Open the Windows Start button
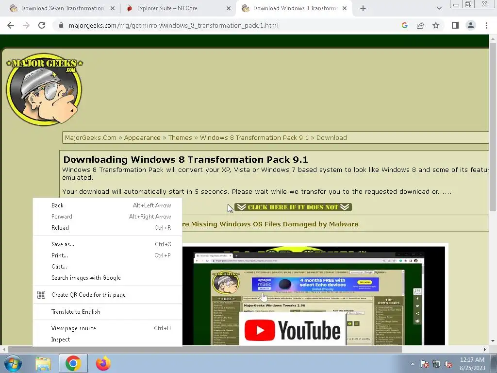The image size is (497, 373). [13, 363]
